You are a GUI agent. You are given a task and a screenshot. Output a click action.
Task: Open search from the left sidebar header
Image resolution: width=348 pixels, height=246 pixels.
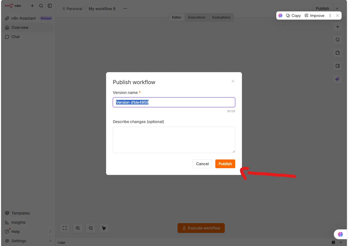(41, 6)
